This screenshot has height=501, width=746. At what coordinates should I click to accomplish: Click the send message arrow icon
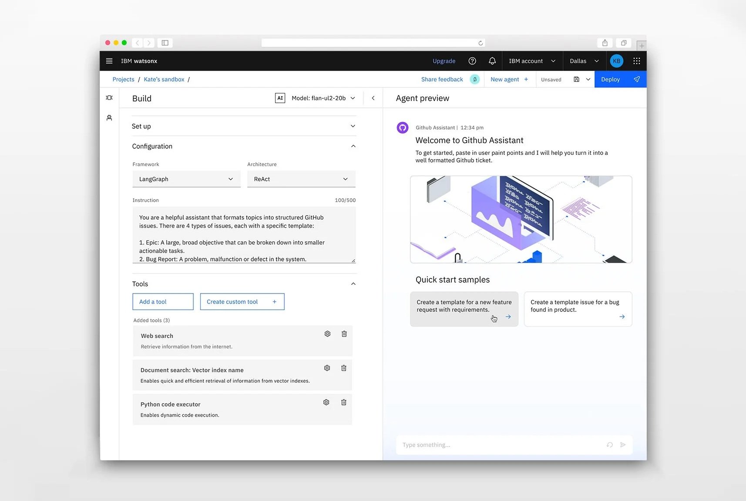point(623,445)
